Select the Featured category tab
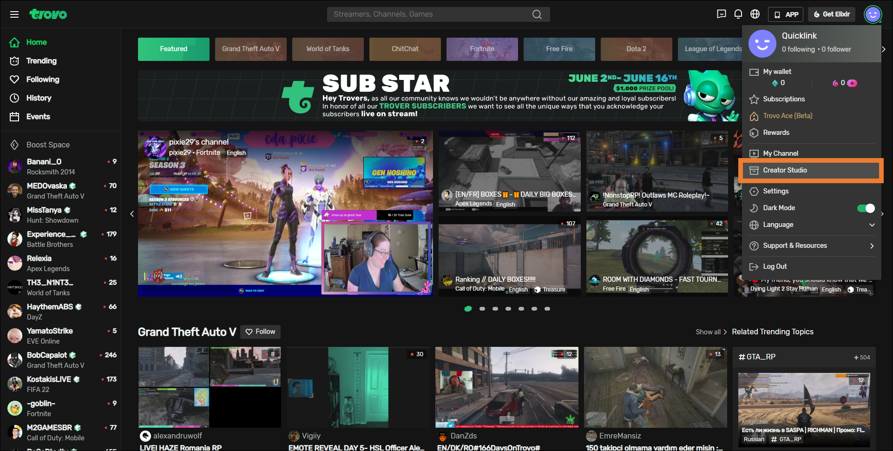Viewport: 893px width, 451px height. point(174,49)
